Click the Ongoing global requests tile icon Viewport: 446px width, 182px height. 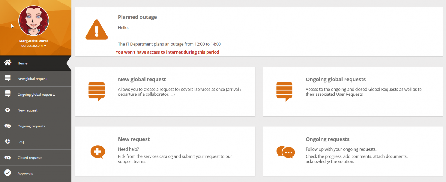[284, 91]
